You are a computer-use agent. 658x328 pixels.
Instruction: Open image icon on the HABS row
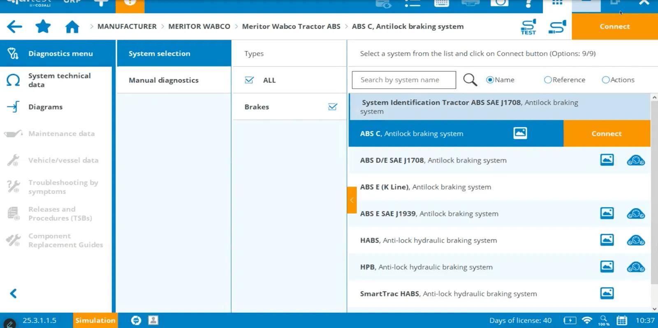pyautogui.click(x=607, y=240)
